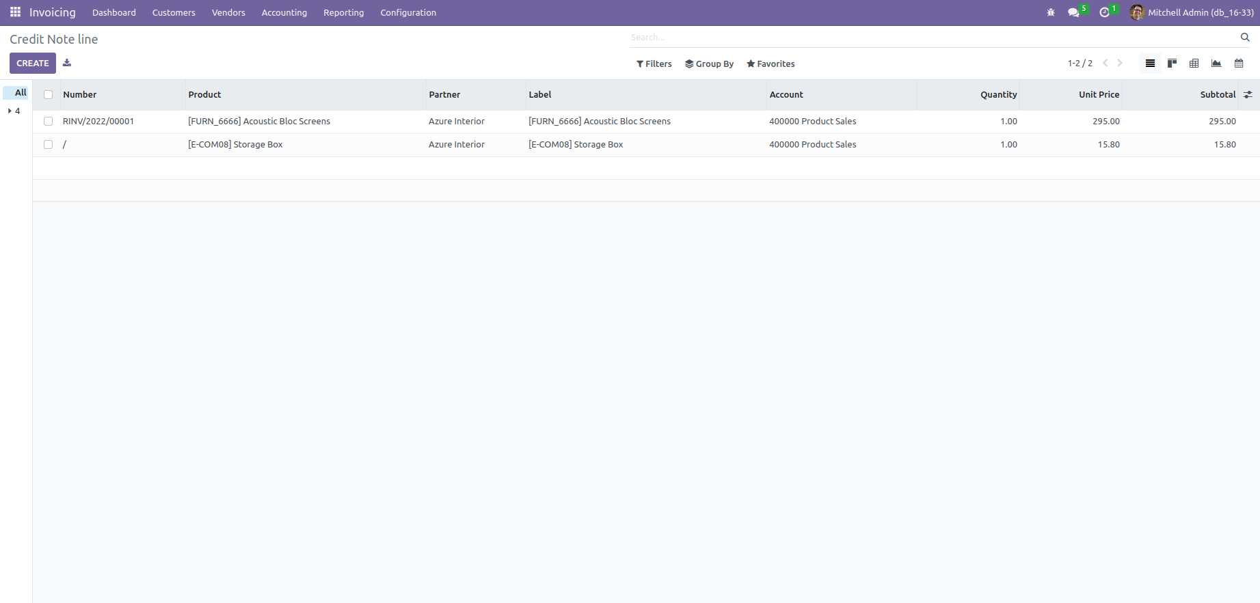Open Mitchell Admin user menu
The width and height of the screenshot is (1260, 603).
[x=1192, y=12]
